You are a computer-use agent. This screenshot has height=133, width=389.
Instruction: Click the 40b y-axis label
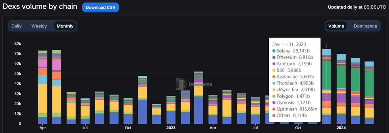(18, 83)
